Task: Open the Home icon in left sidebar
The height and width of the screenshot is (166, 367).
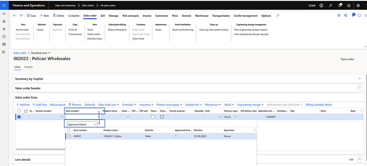Action: click(4, 21)
